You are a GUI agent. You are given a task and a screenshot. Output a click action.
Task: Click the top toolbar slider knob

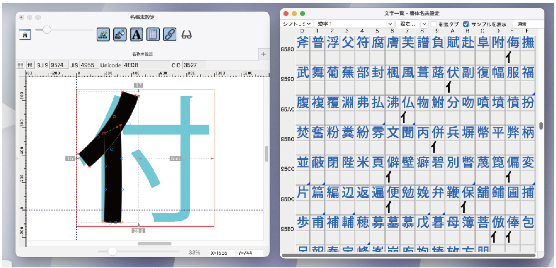[x=47, y=29]
